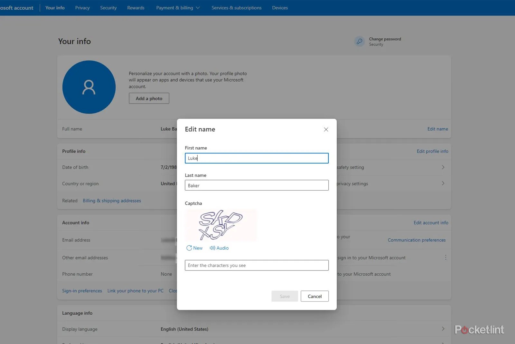This screenshot has width=515, height=344.
Task: Open the three-dot options menu near sign-in
Action: (x=445, y=257)
